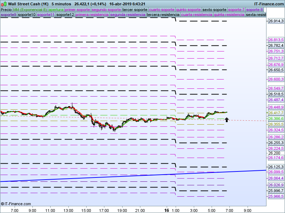Select the 'sexto soporte' indicator label
The image size is (285, 213).
click(214, 10)
